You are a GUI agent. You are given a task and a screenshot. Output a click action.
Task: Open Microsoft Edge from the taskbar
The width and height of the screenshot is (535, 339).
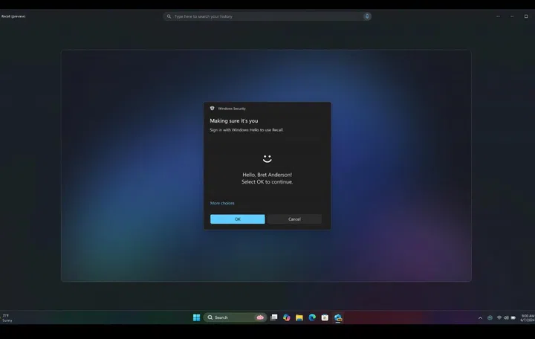click(x=312, y=317)
